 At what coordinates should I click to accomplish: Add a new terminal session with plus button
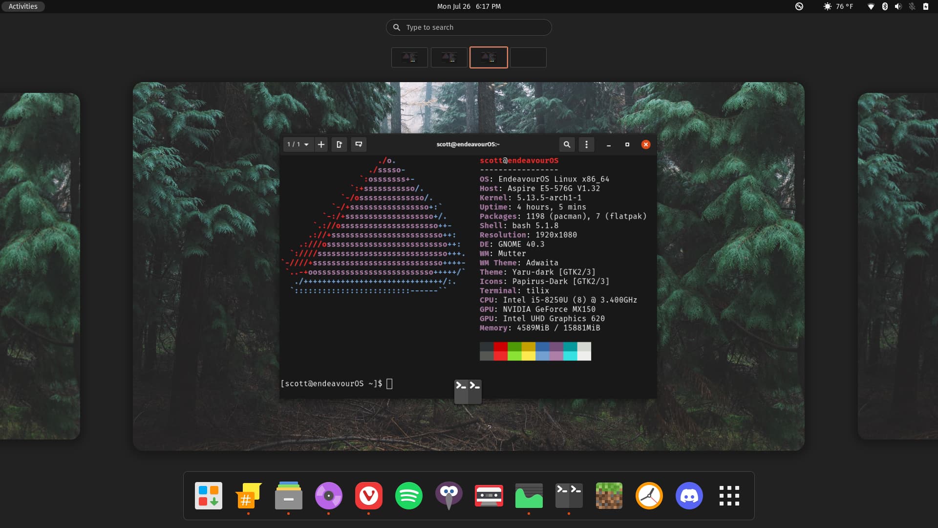pyautogui.click(x=321, y=144)
